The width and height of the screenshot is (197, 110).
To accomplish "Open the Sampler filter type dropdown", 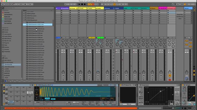I will tap(42, 102).
